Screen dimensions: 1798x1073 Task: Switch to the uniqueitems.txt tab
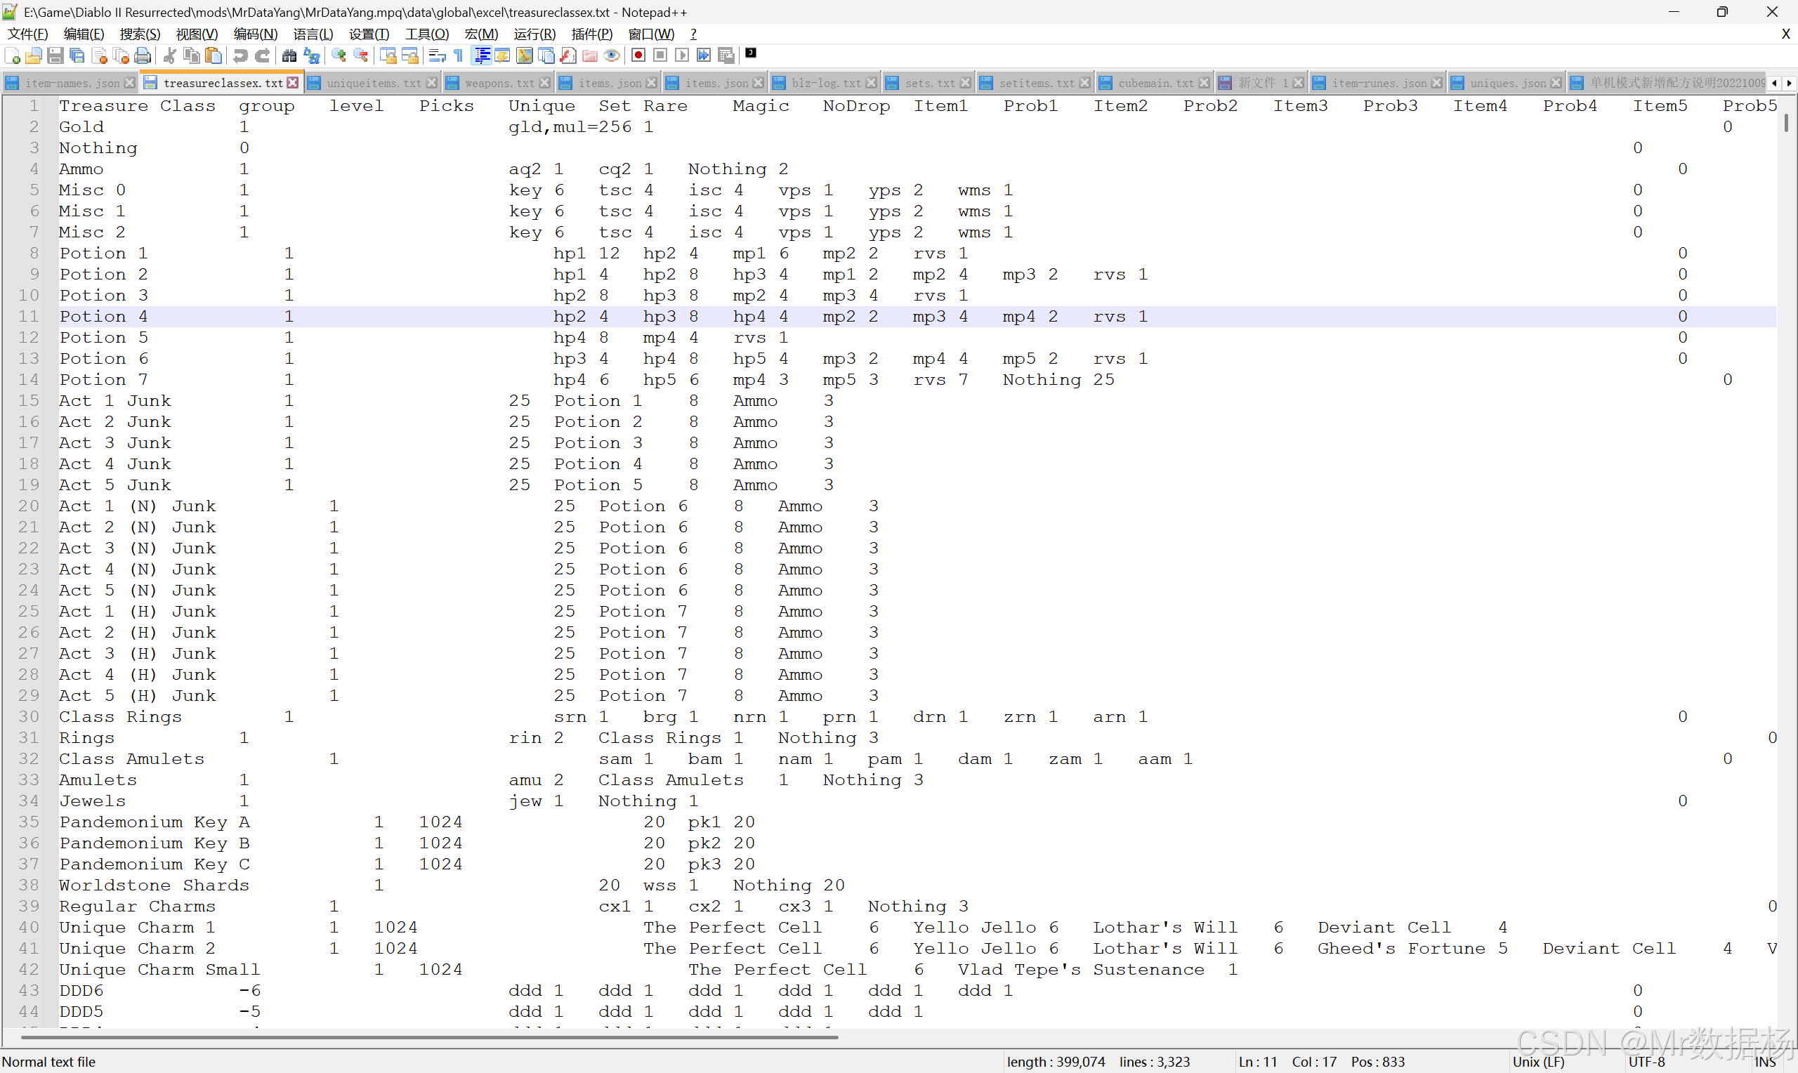tap(373, 83)
